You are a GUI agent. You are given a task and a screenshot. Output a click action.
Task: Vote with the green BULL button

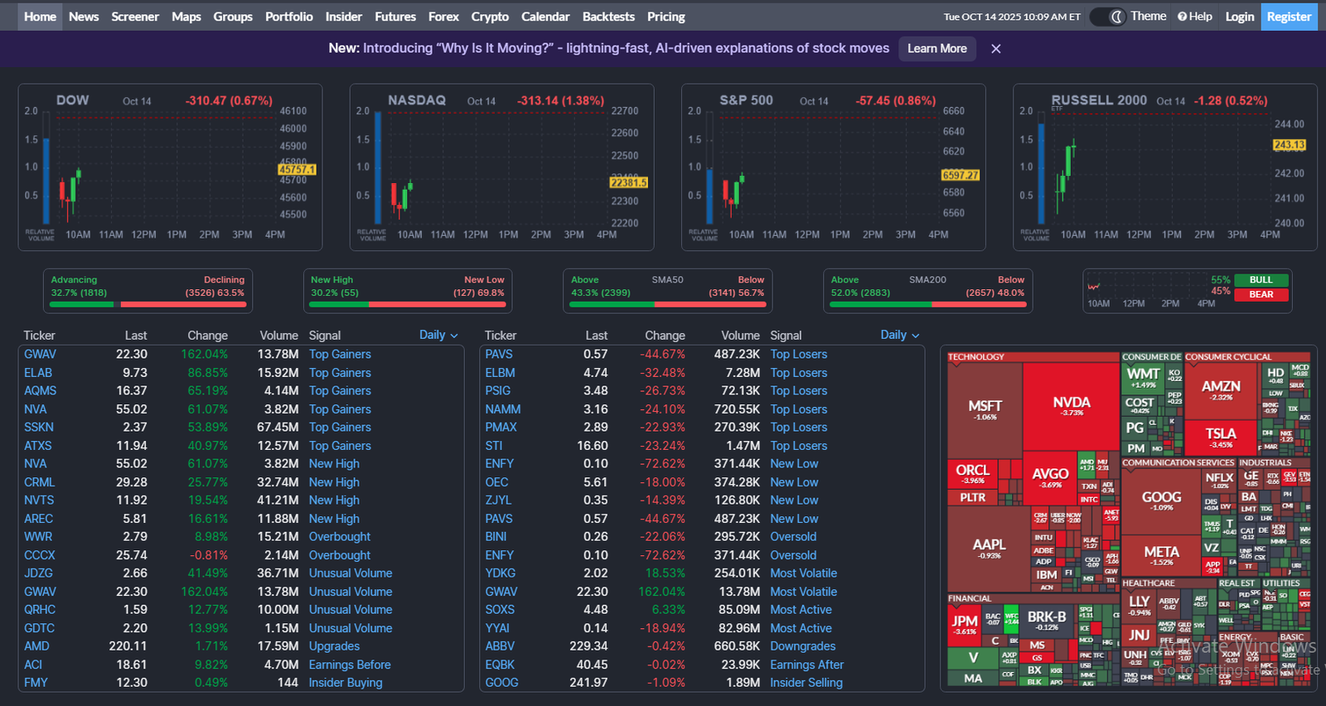(x=1261, y=280)
